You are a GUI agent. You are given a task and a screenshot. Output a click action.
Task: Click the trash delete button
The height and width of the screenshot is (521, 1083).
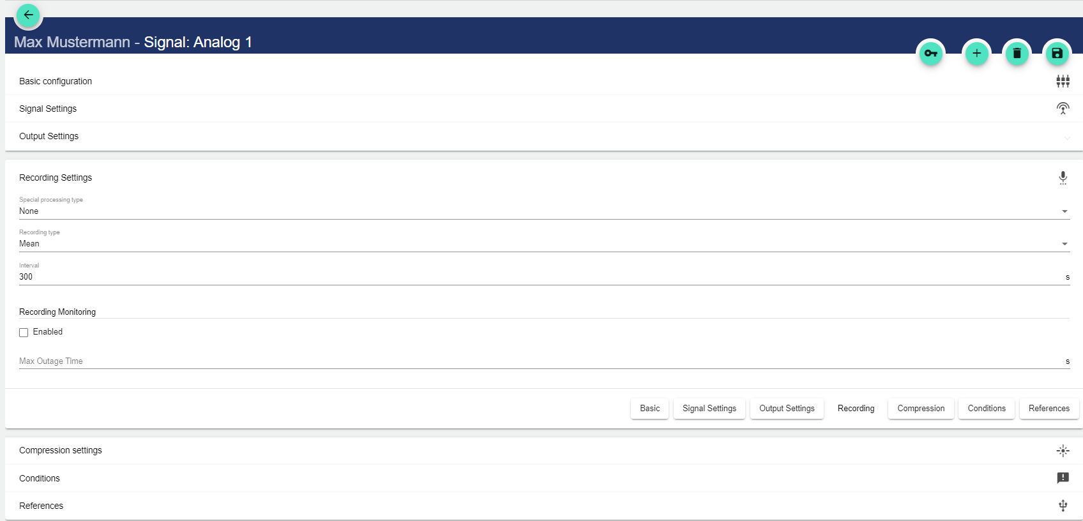pos(1017,54)
